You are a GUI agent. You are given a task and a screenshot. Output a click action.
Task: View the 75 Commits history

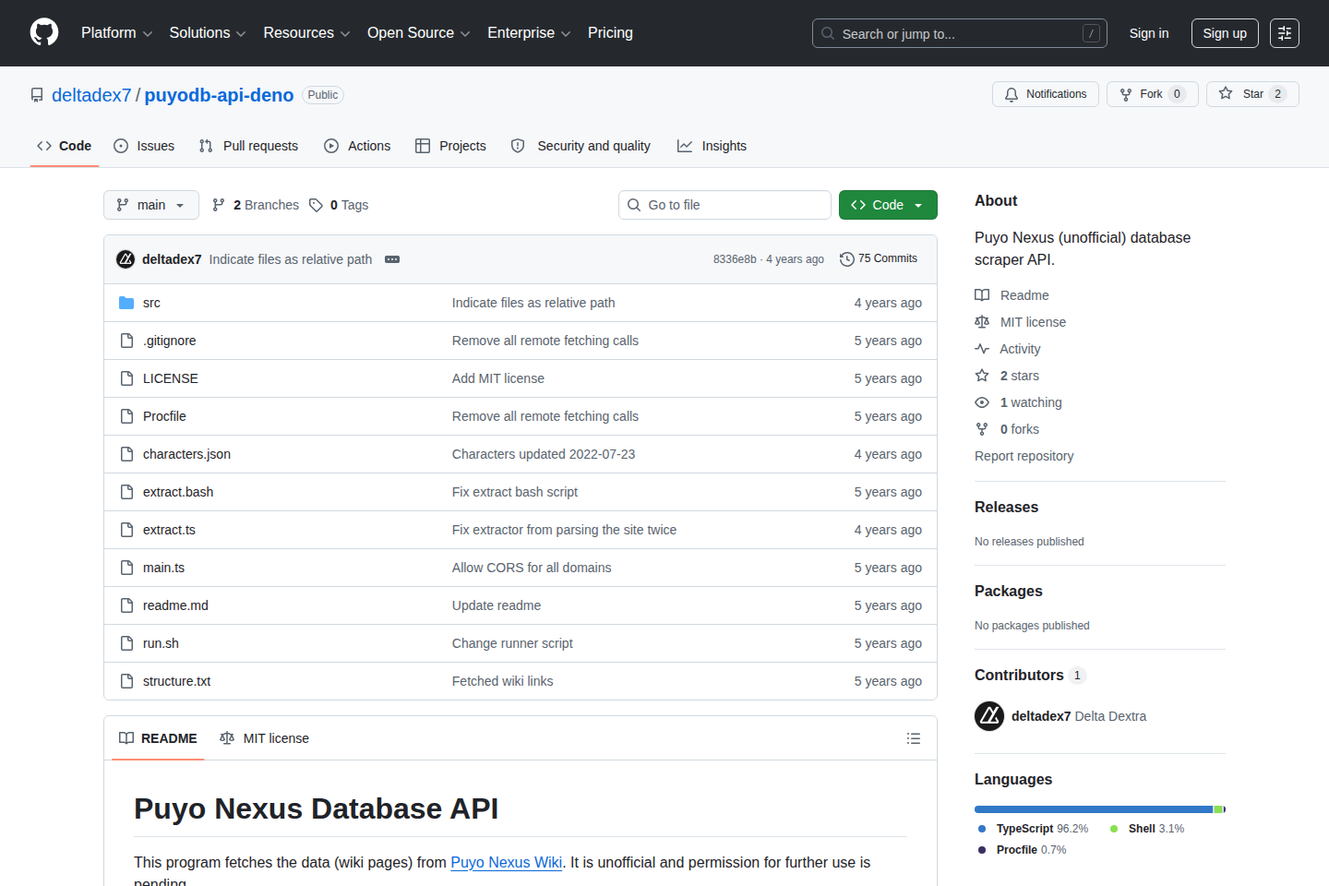coord(879,259)
